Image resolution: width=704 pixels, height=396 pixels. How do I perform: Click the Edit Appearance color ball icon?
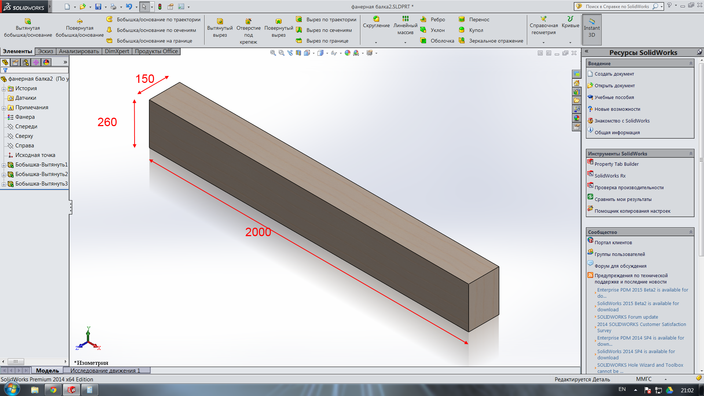[348, 53]
